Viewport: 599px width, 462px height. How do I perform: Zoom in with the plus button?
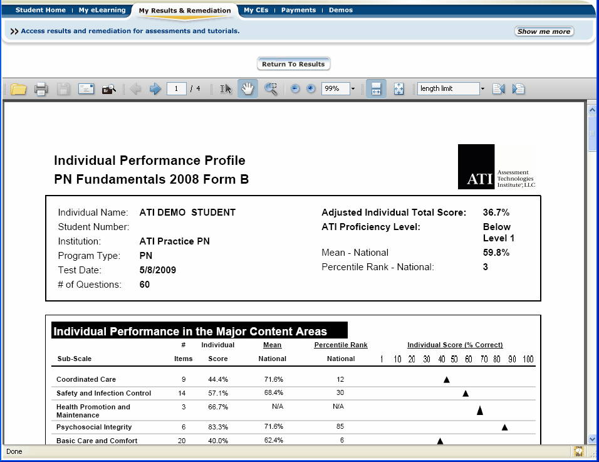point(311,88)
